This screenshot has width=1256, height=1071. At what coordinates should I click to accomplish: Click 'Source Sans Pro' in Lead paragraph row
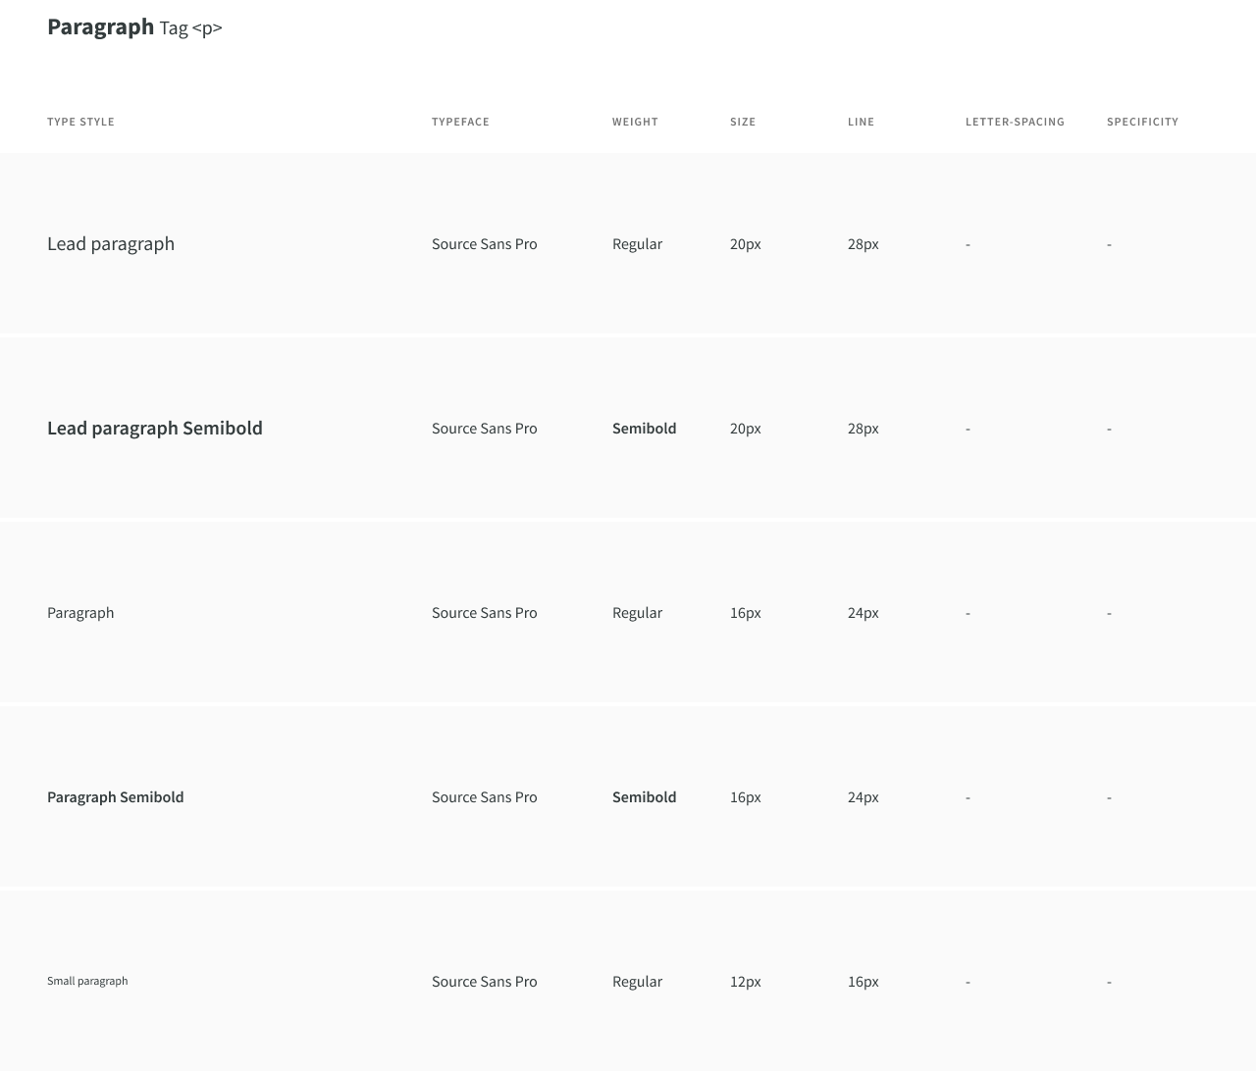(485, 244)
